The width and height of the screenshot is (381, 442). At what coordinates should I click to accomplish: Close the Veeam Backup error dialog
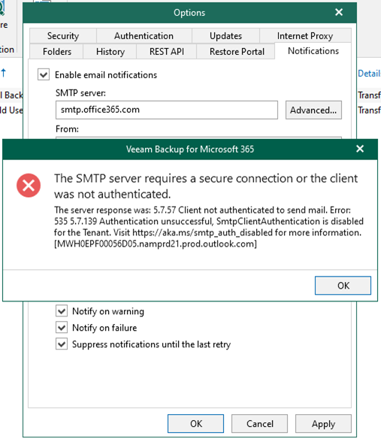(x=360, y=149)
